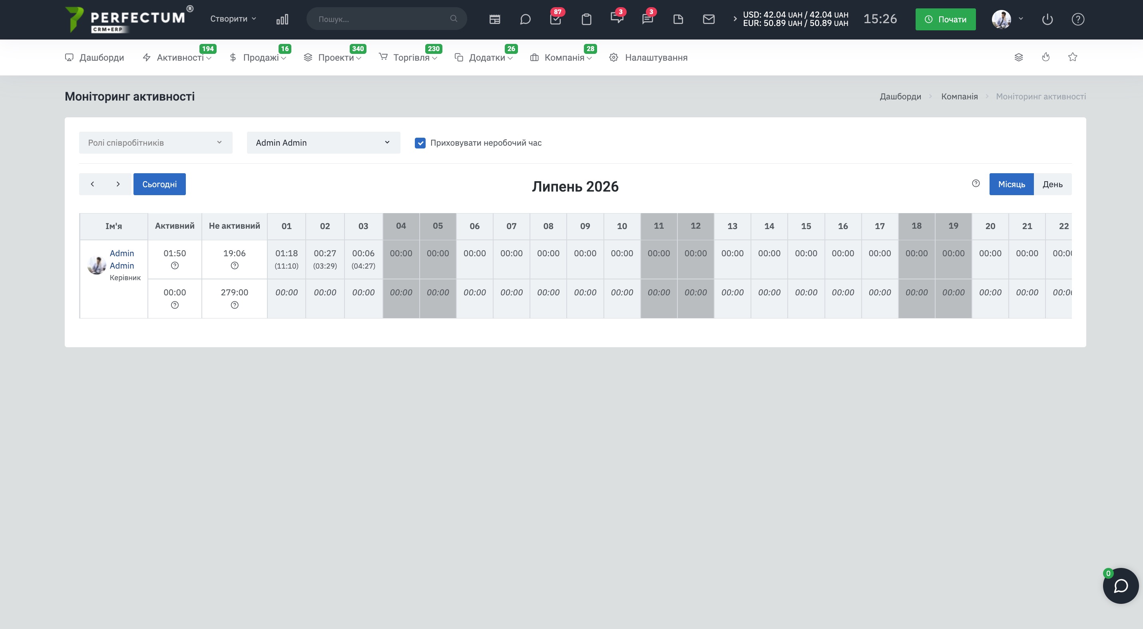Click the 'Сьогодні' button
This screenshot has width=1143, height=629.
click(159, 184)
